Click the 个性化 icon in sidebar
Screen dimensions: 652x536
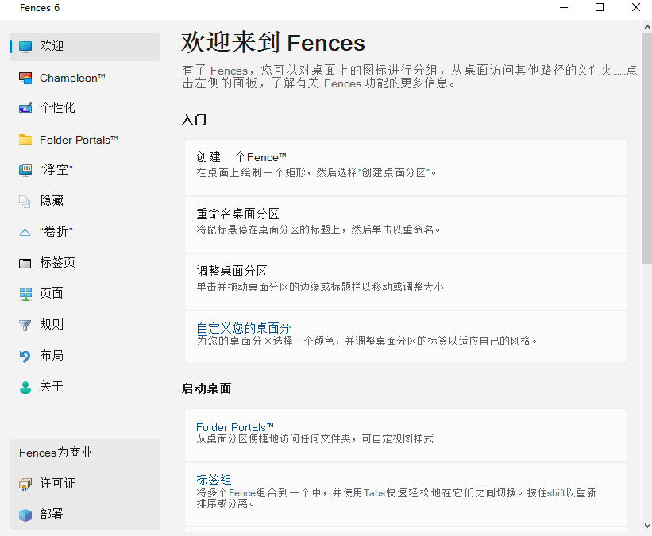point(25,108)
